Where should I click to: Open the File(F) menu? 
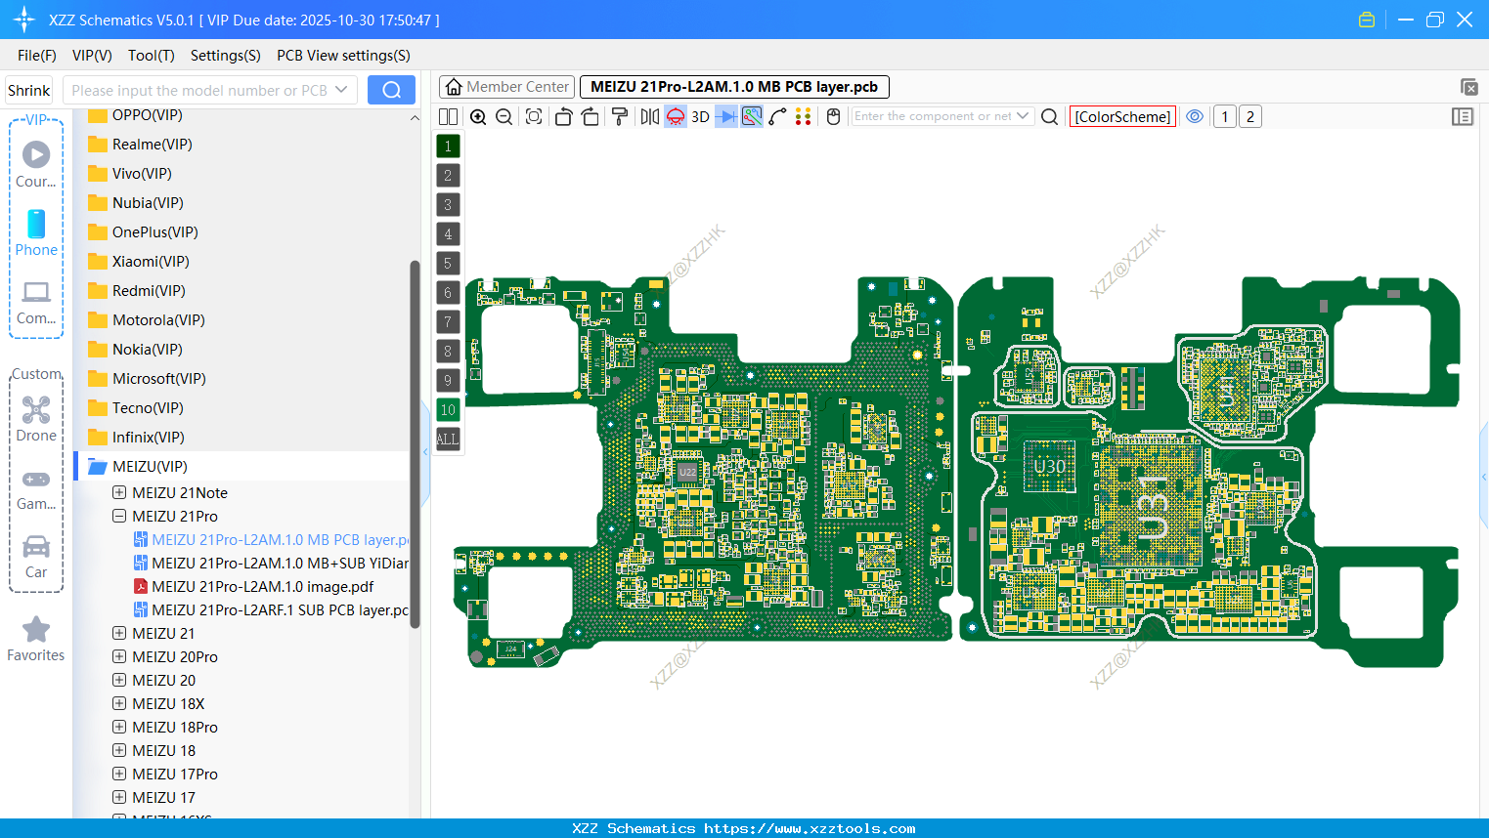pyautogui.click(x=37, y=55)
